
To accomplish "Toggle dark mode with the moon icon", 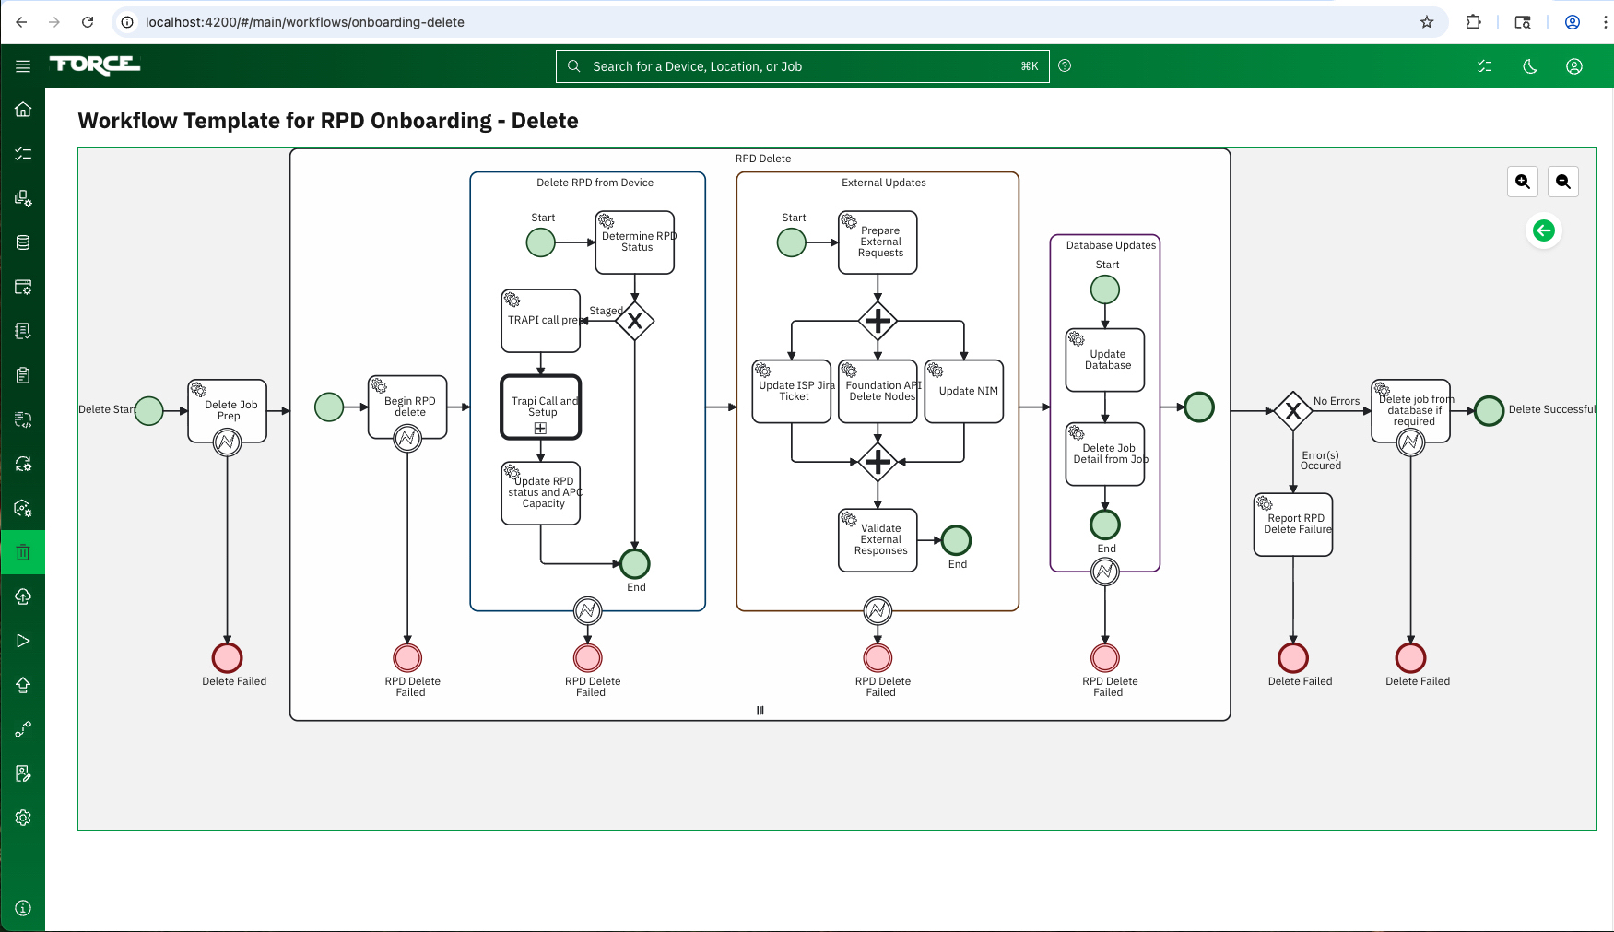I will pos(1529,65).
